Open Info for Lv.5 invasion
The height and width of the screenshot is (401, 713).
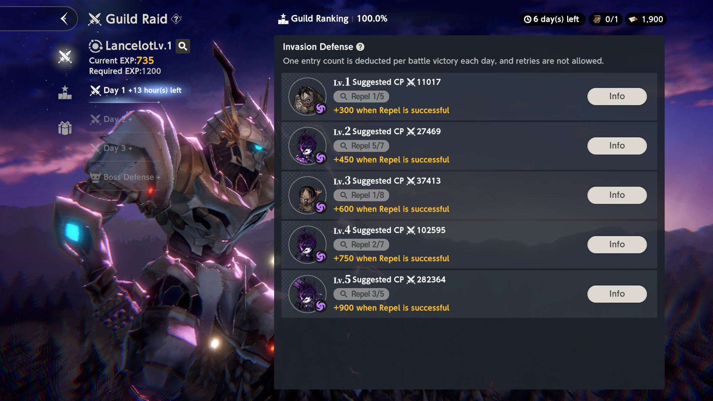click(x=617, y=294)
